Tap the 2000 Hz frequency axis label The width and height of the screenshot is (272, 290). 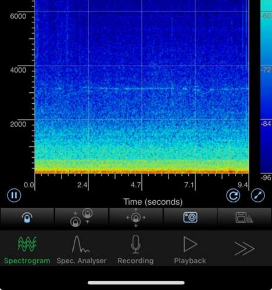click(x=18, y=124)
